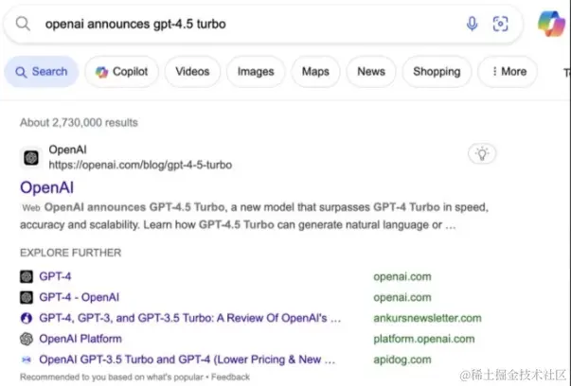This screenshot has height=386, width=571.
Task: Click ankursnewsletter.com domain text
Action: 427,318
